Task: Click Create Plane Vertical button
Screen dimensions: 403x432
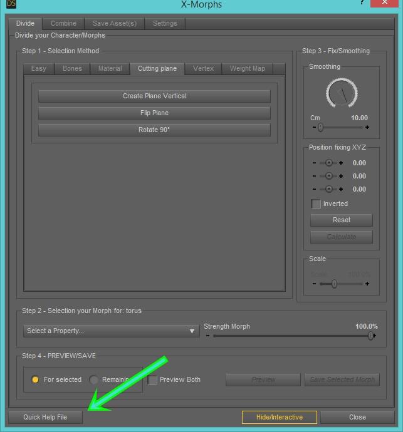Action: 154,96
